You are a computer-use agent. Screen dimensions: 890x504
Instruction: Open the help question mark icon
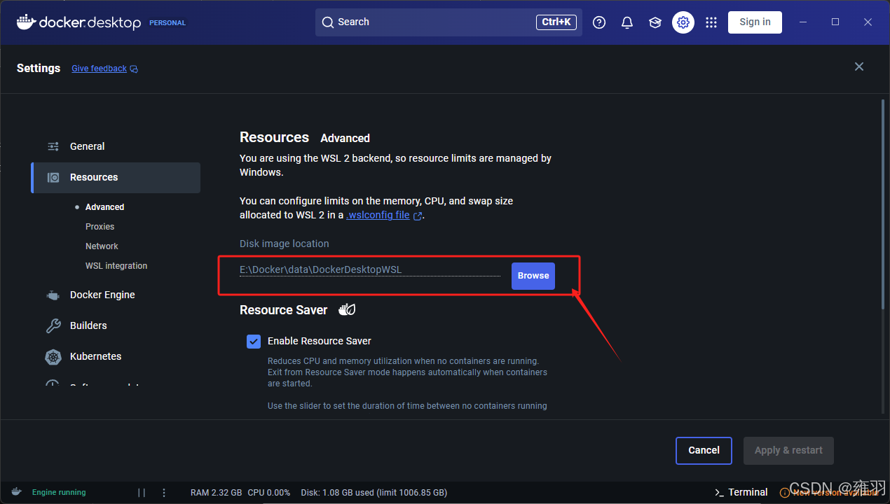(x=599, y=22)
